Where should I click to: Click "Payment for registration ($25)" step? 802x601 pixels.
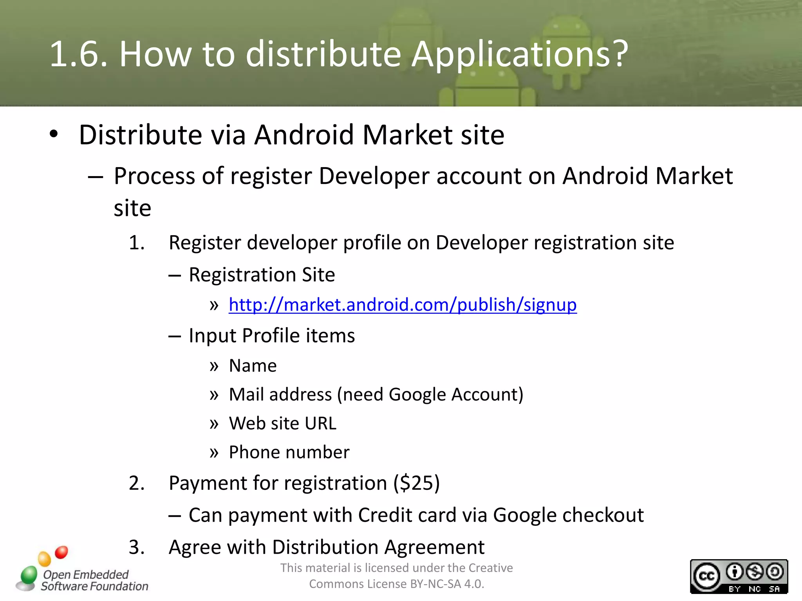point(304,483)
